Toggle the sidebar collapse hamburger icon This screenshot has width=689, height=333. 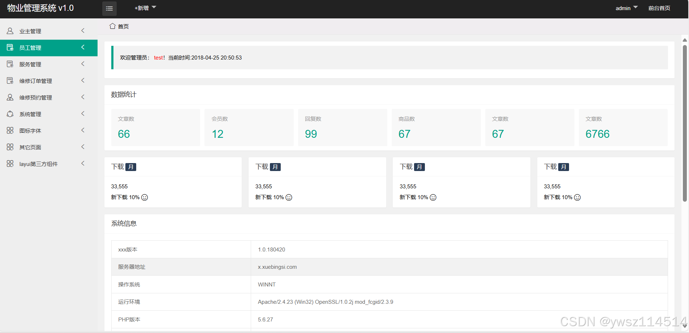[x=109, y=8]
